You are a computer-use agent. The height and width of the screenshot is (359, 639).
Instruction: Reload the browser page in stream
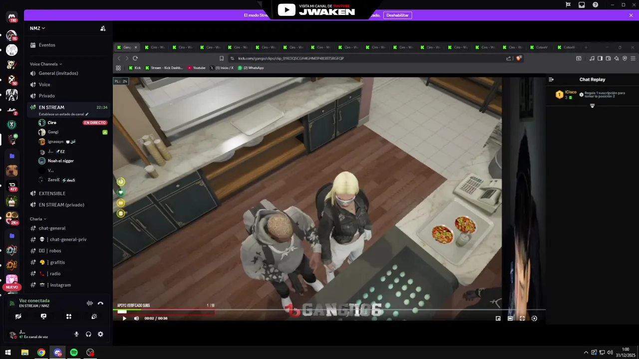tap(135, 58)
